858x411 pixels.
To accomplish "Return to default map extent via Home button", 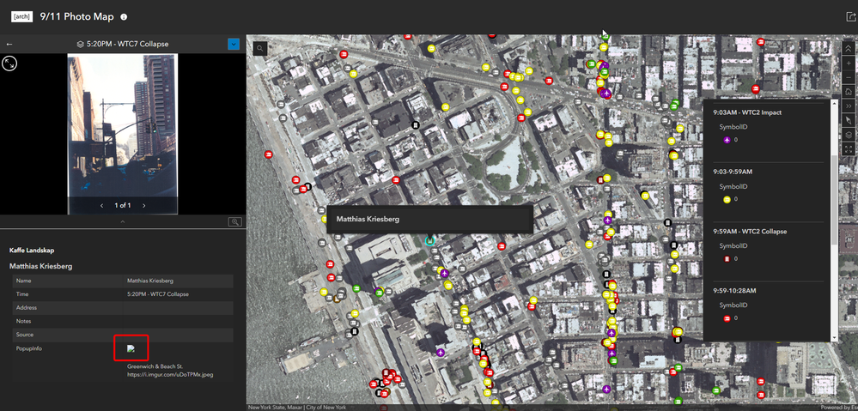I will pos(849,91).
